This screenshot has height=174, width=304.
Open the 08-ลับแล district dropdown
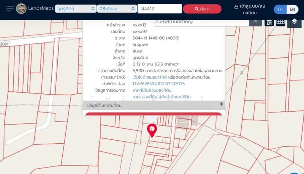point(117,9)
